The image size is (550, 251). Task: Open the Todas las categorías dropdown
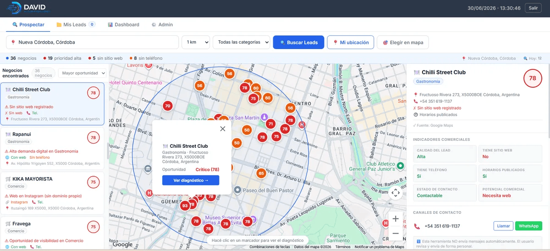(242, 42)
